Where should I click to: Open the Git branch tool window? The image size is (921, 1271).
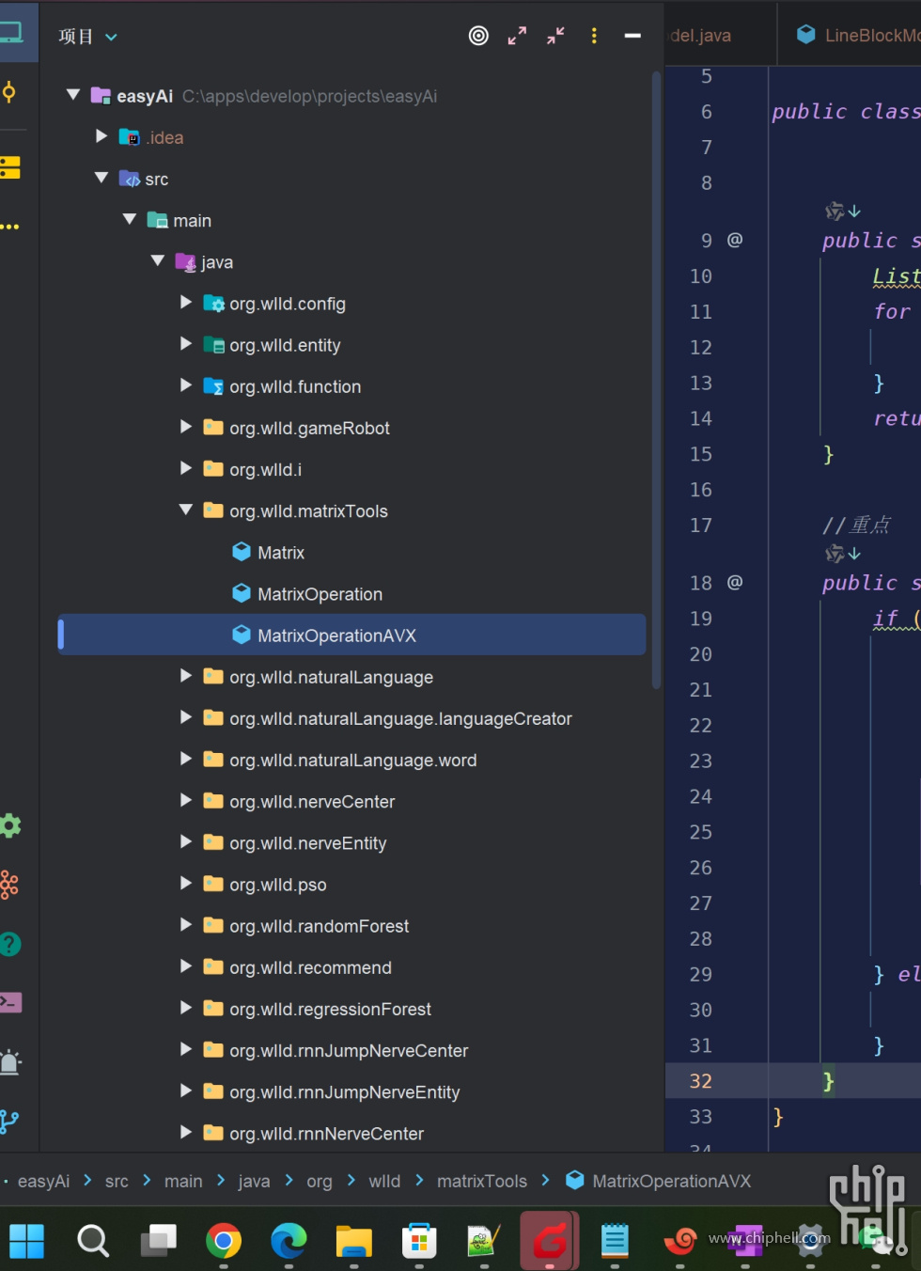9,1122
